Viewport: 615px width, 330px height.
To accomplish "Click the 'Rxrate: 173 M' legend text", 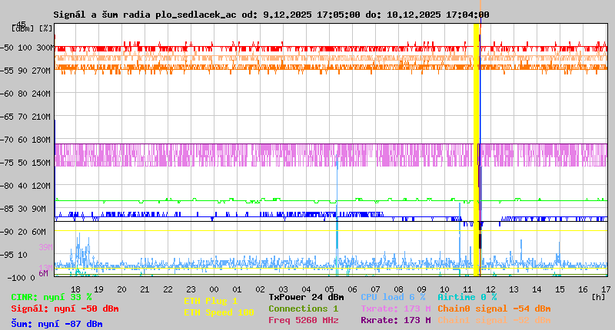I will pos(396,320).
